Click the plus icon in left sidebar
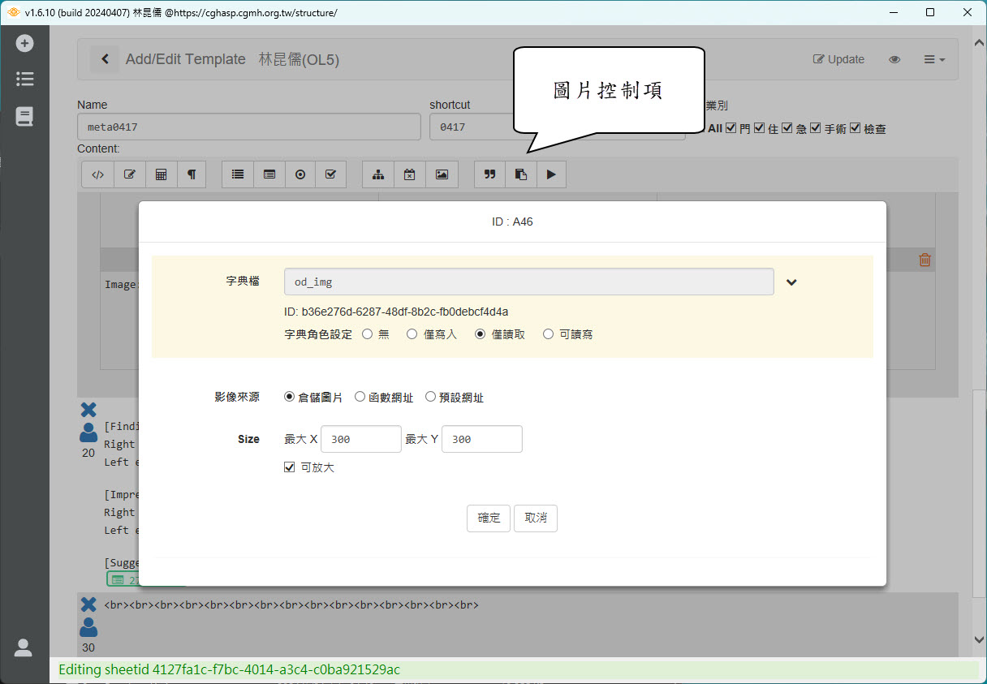The height and width of the screenshot is (684, 987). [24, 43]
